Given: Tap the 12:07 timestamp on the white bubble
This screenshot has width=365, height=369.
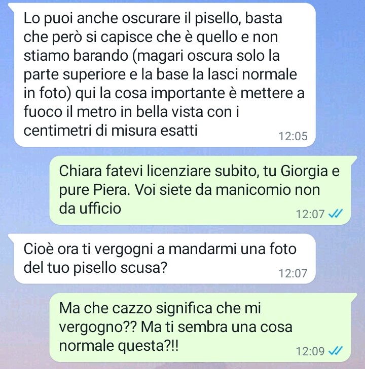Looking at the screenshot, I should point(293,273).
